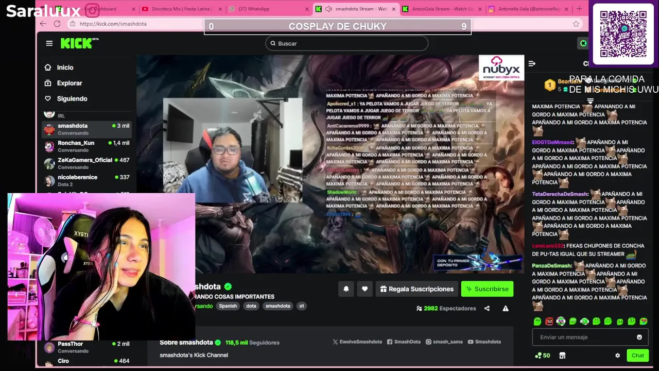
Task: Click the 2982 Espectadores count
Action: point(446,308)
